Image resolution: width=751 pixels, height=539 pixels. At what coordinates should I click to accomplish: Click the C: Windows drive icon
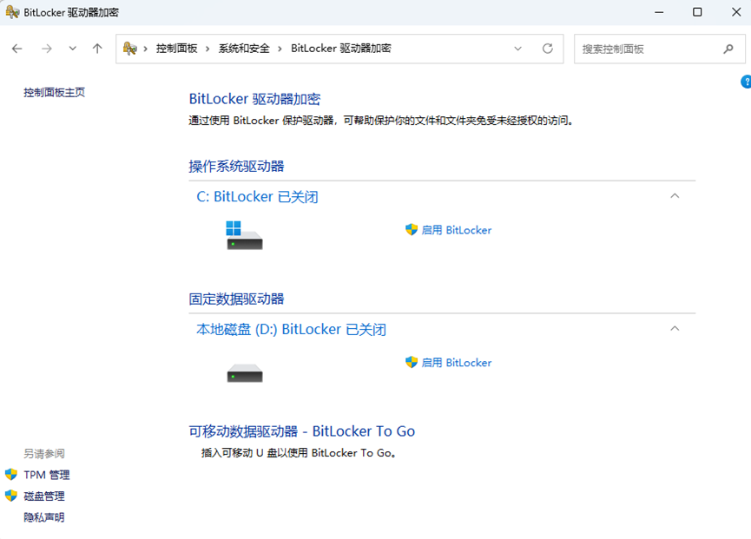(x=244, y=235)
